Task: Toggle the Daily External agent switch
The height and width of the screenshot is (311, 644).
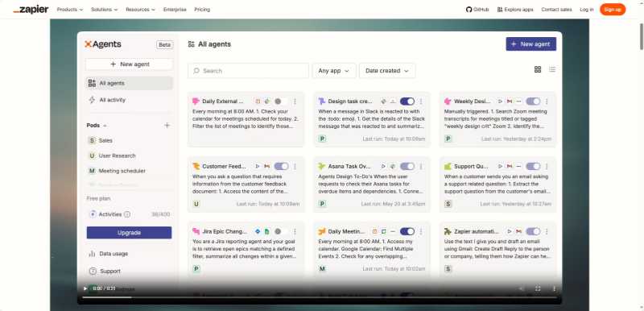Action: pos(281,102)
